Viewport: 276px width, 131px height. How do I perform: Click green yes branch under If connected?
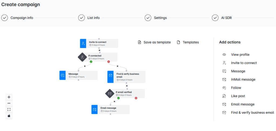pos(91,62)
